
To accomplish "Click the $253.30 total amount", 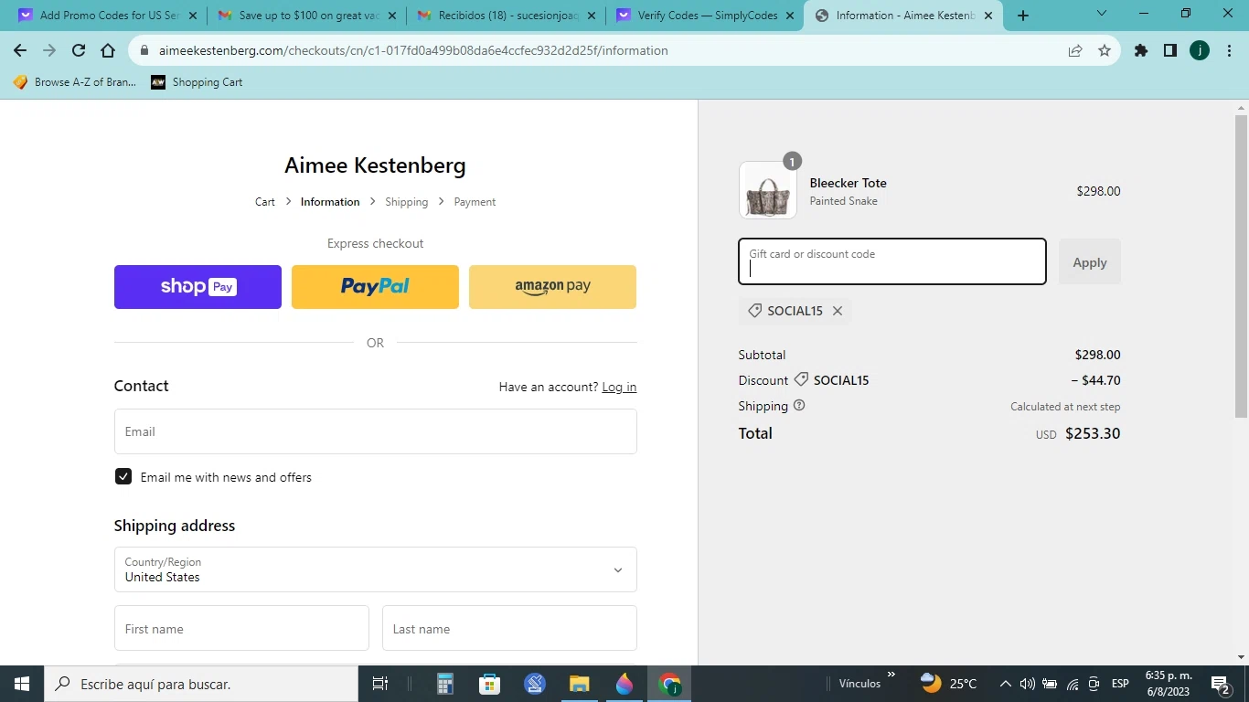I will point(1093,433).
